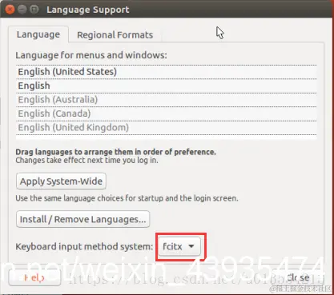Screen dimensions: 334x295
Task: Minimize the Language Support window
Action: [x=22, y=10]
